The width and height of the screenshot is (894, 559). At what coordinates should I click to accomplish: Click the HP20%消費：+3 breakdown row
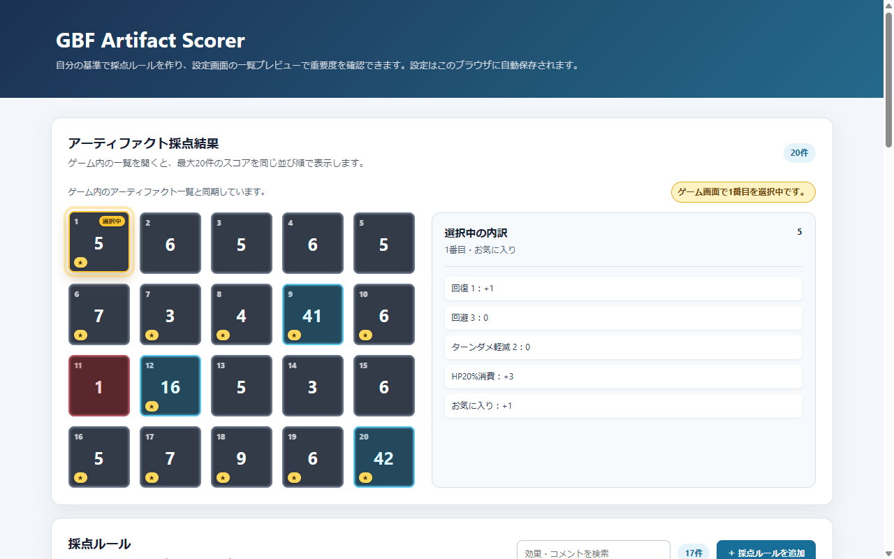tap(624, 377)
